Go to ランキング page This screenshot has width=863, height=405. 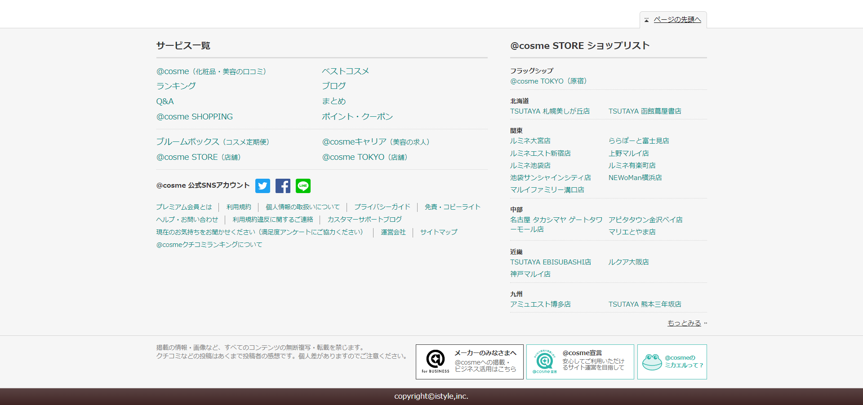pyautogui.click(x=176, y=86)
